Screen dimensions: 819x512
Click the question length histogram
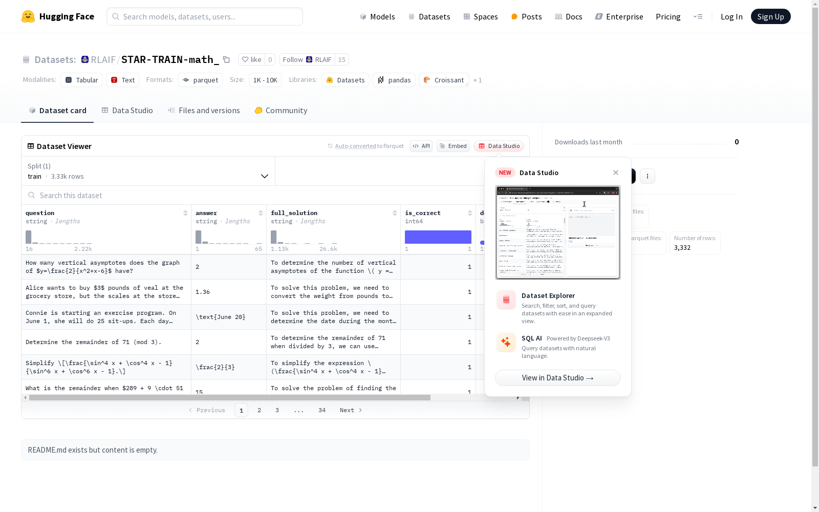coord(59,237)
